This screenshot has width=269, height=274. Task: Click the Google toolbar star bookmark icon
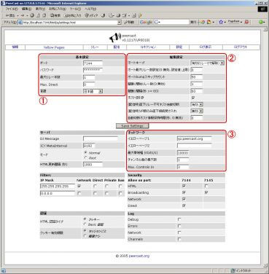[x=221, y=22]
